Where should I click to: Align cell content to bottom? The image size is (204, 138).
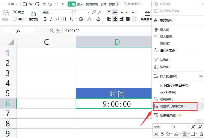coord(122,12)
